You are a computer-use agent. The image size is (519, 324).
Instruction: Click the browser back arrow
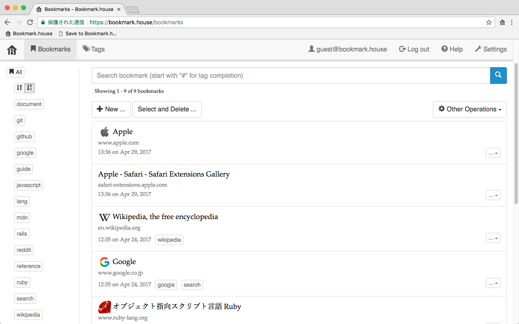[x=7, y=22]
